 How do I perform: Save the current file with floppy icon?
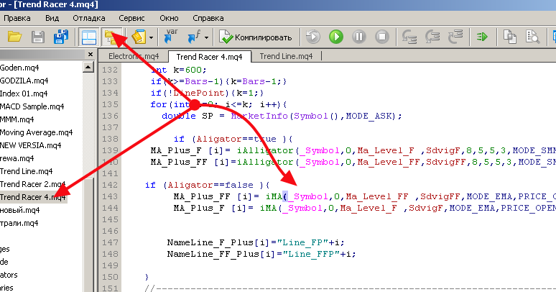point(38,37)
